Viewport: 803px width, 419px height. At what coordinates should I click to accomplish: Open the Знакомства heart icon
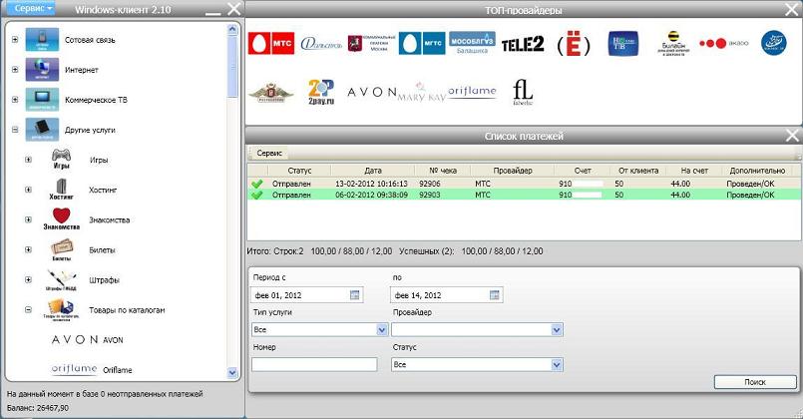62,219
